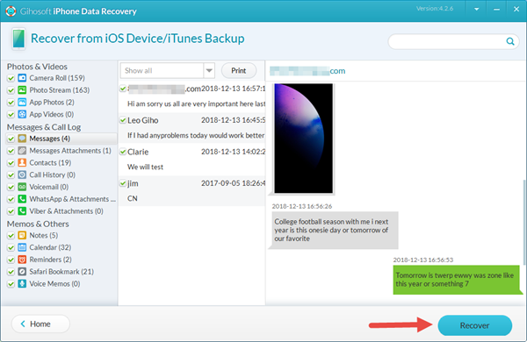Click the App Videos icon
Image resolution: width=527 pixels, height=342 pixels.
click(22, 114)
